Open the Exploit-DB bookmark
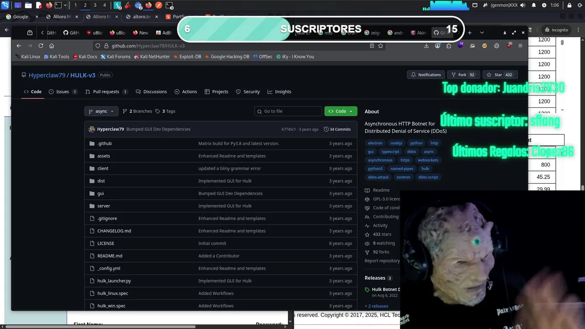 click(x=187, y=57)
